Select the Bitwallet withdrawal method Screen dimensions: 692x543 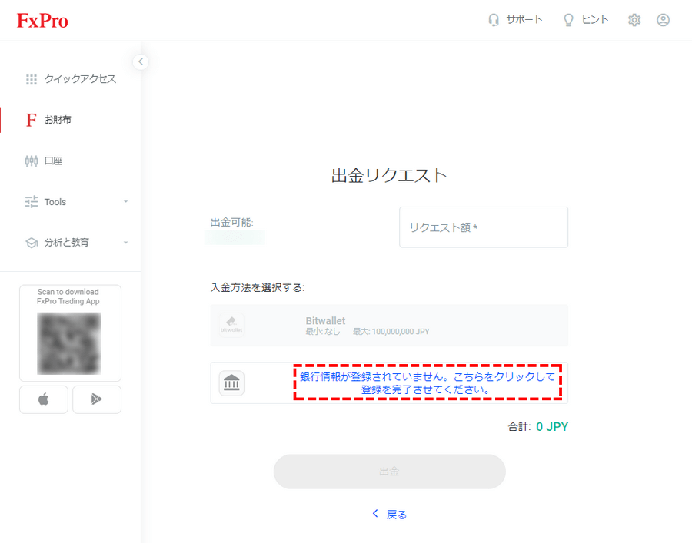(389, 326)
